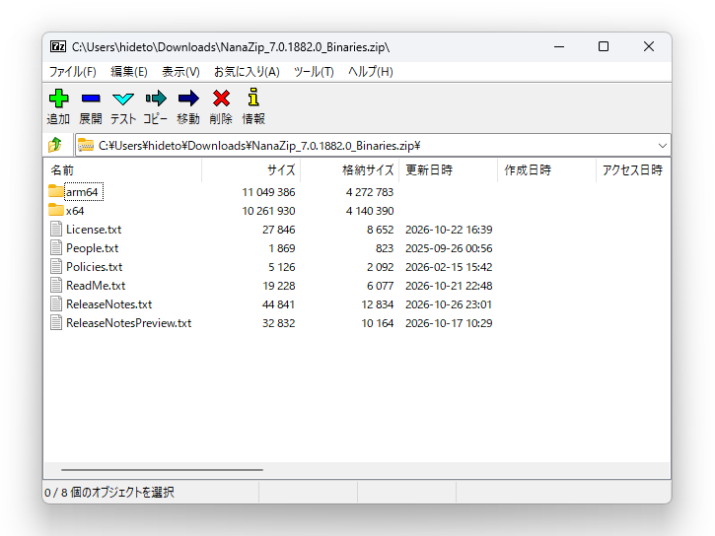Open the ツール(T) menu

[x=314, y=72]
